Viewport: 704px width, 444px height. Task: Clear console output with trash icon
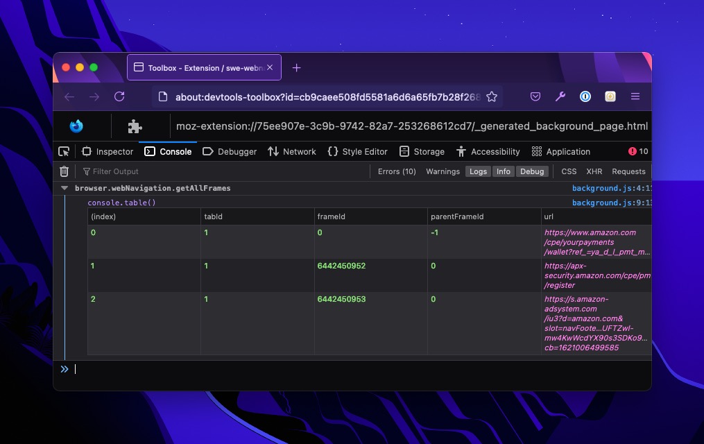65,171
